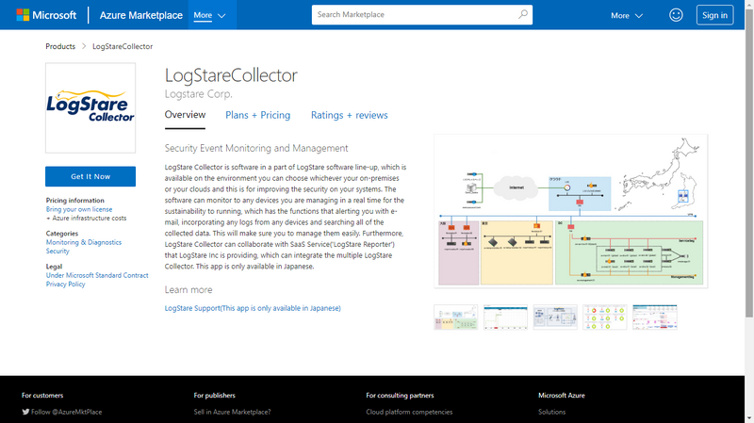The width and height of the screenshot is (754, 423).
Task: Select the last screenshot thumbnail
Action: click(x=654, y=317)
